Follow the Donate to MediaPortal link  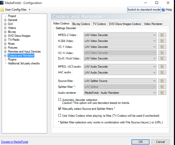(x=15, y=142)
